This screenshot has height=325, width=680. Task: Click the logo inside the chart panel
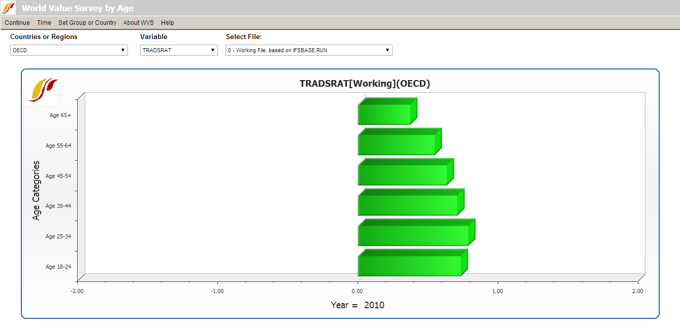pyautogui.click(x=43, y=89)
